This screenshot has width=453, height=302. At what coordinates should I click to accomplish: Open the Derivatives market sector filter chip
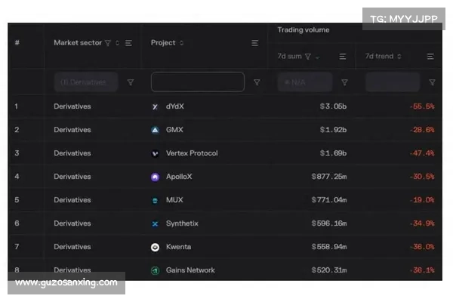pyautogui.click(x=86, y=82)
